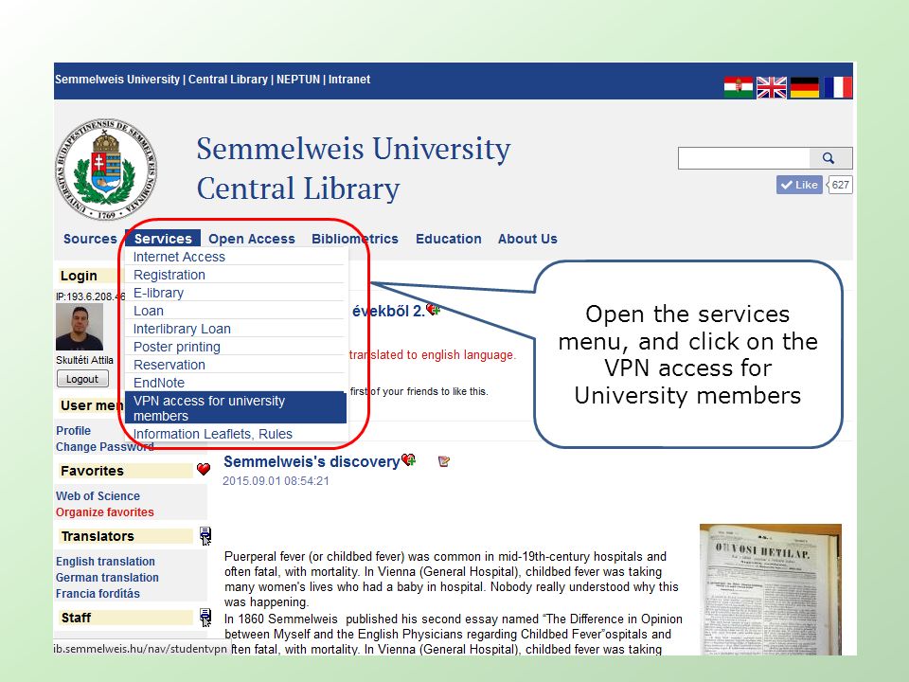Viewport: 909px width, 682px height.
Task: Select E-library from Services dropdown
Action: 236,293
